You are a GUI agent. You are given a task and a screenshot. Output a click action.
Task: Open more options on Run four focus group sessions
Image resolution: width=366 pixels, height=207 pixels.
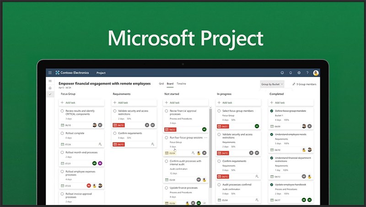[x=205, y=138]
